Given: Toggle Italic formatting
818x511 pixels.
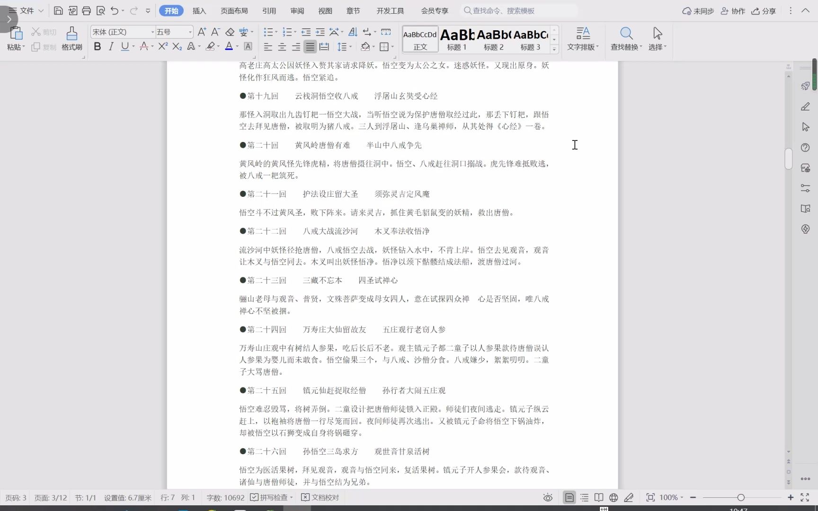Looking at the screenshot, I should click(111, 46).
